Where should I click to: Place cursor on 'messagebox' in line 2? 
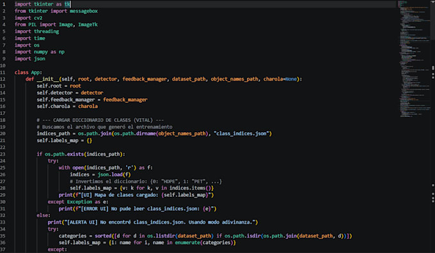[84, 11]
